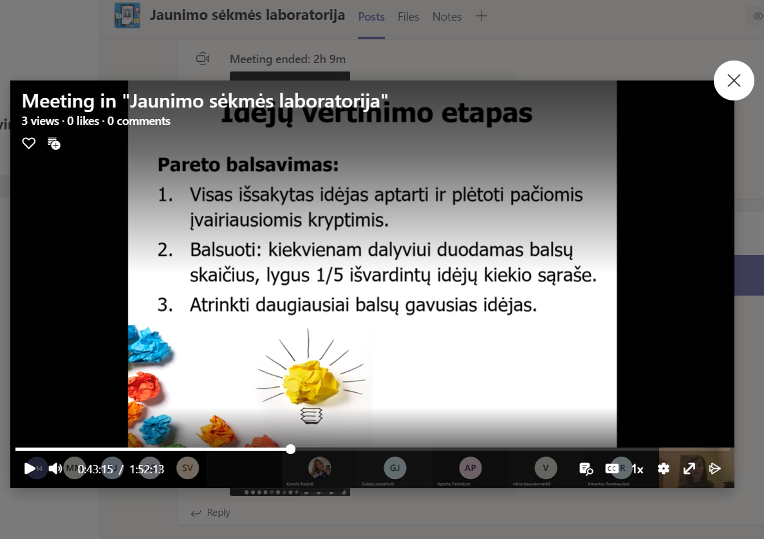Like the video with the heart icon

click(29, 143)
